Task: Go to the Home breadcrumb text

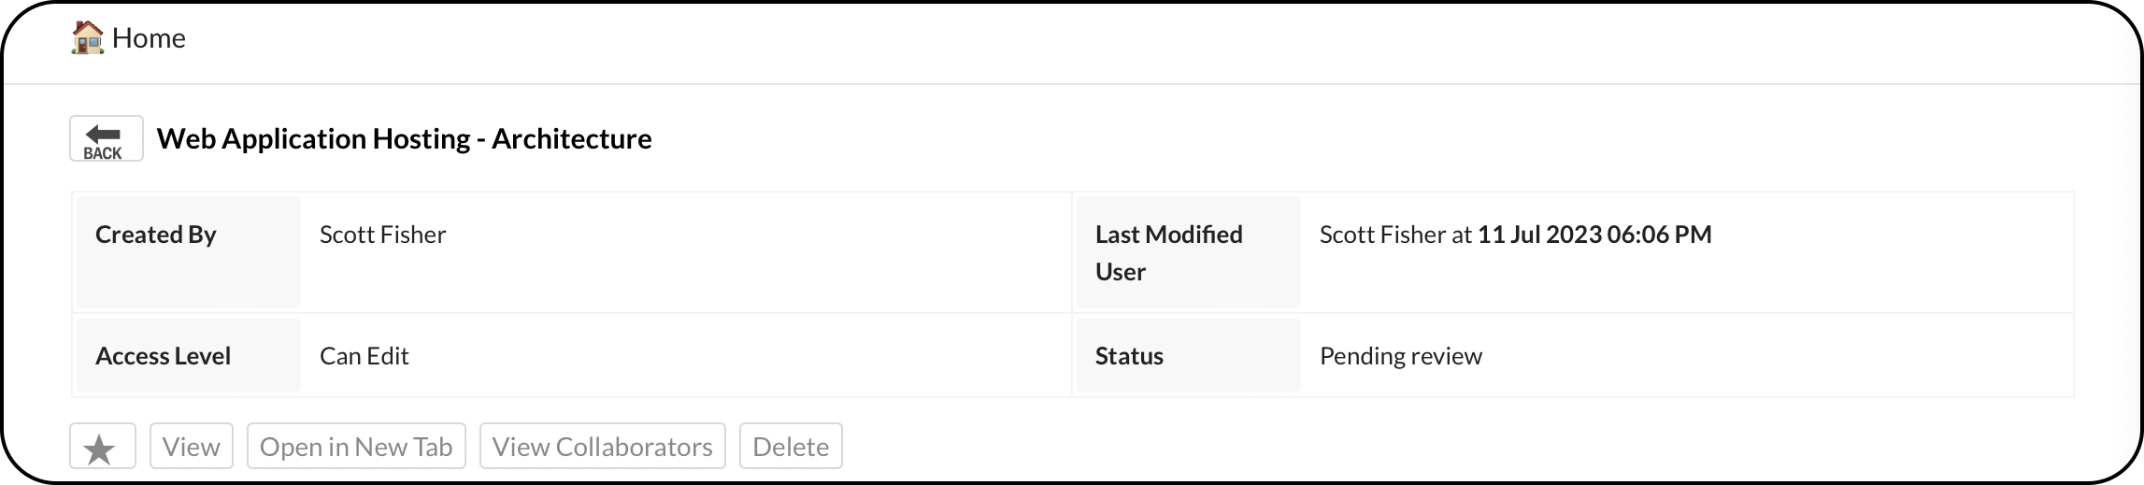Action: [x=149, y=38]
